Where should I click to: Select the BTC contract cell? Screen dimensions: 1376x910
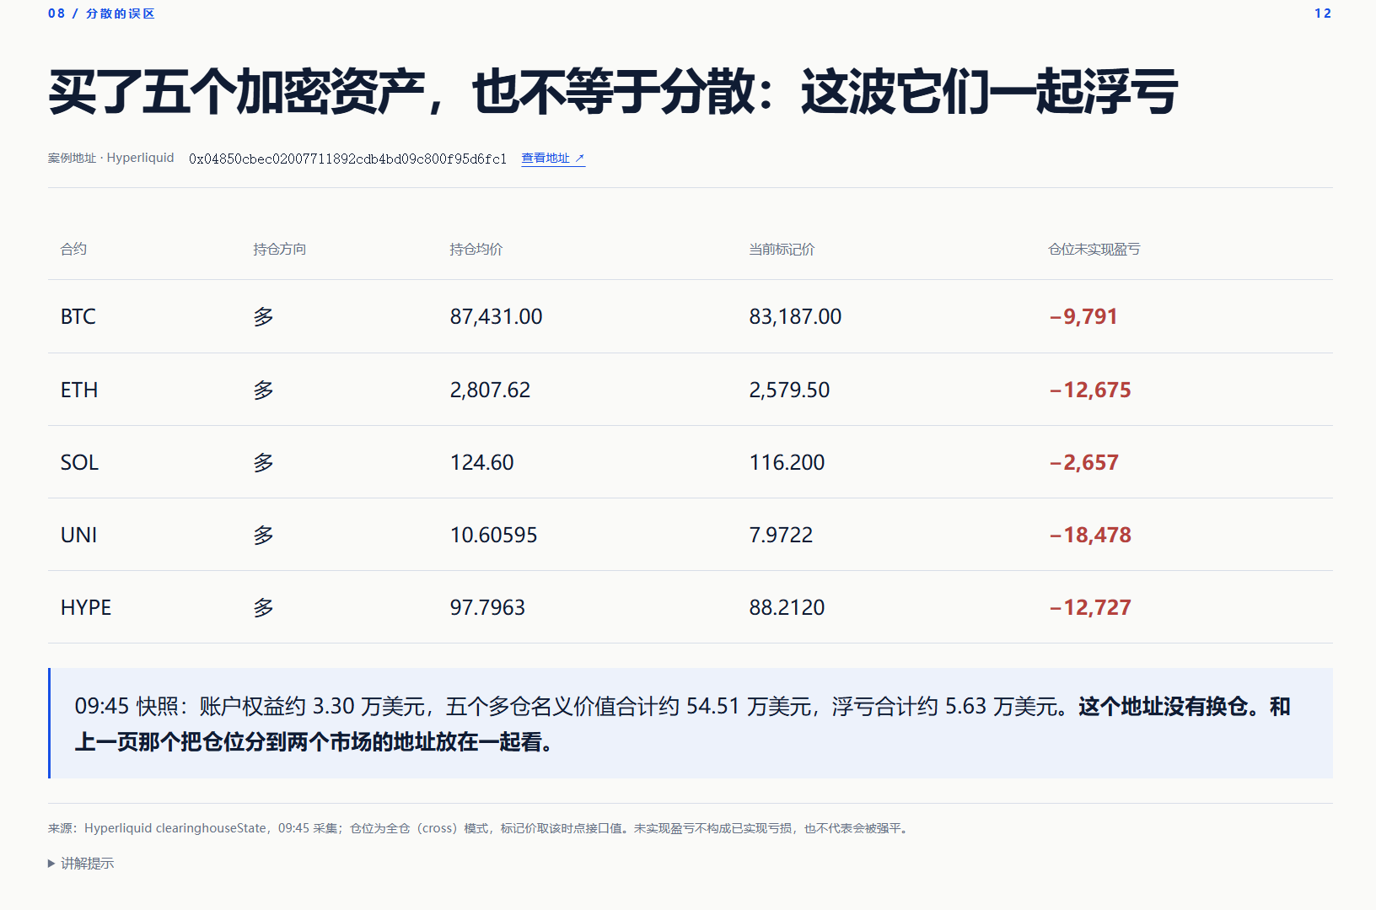[78, 316]
